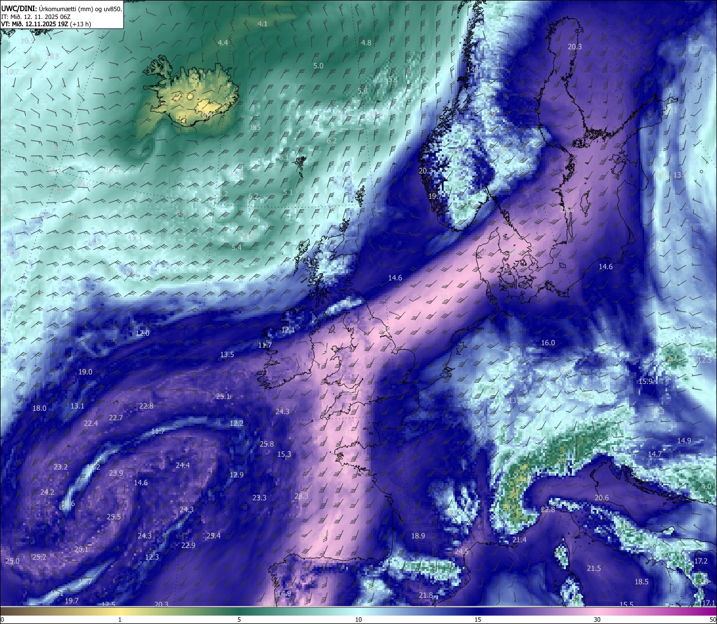The width and height of the screenshot is (717, 624).
Task: Click the 22.7 value label
Action: [116, 417]
